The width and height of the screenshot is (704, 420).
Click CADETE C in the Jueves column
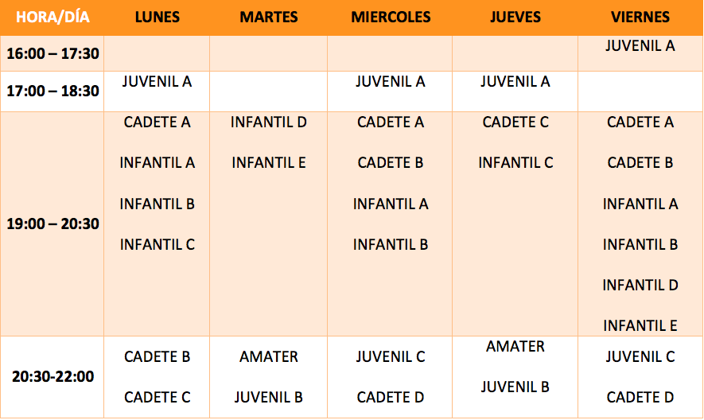(x=515, y=122)
